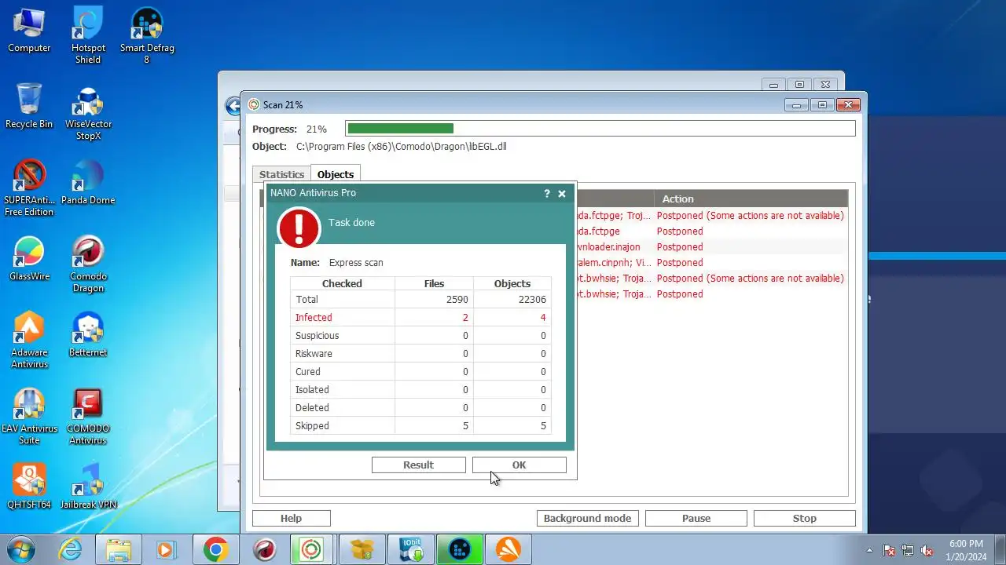Stop the scan

click(x=804, y=518)
